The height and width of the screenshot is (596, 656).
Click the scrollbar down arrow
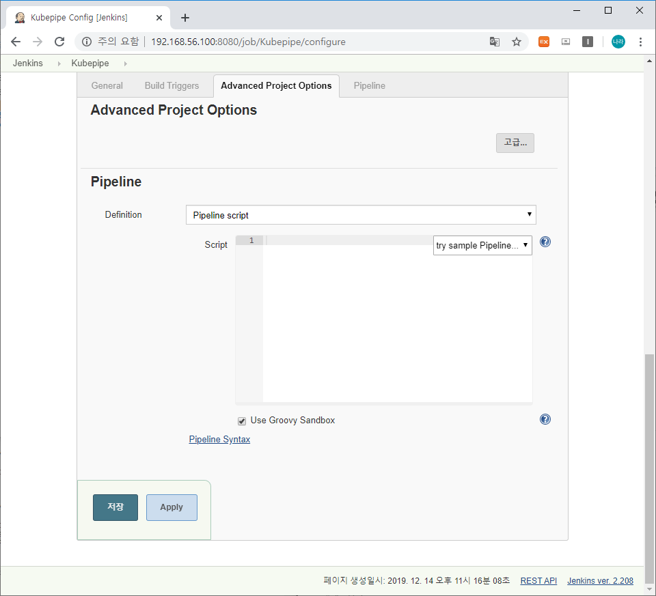(x=649, y=590)
